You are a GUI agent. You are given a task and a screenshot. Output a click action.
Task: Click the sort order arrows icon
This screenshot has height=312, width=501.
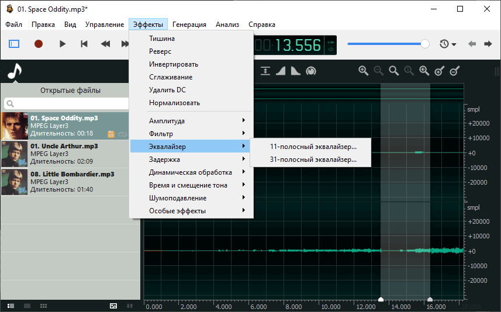pos(130,306)
